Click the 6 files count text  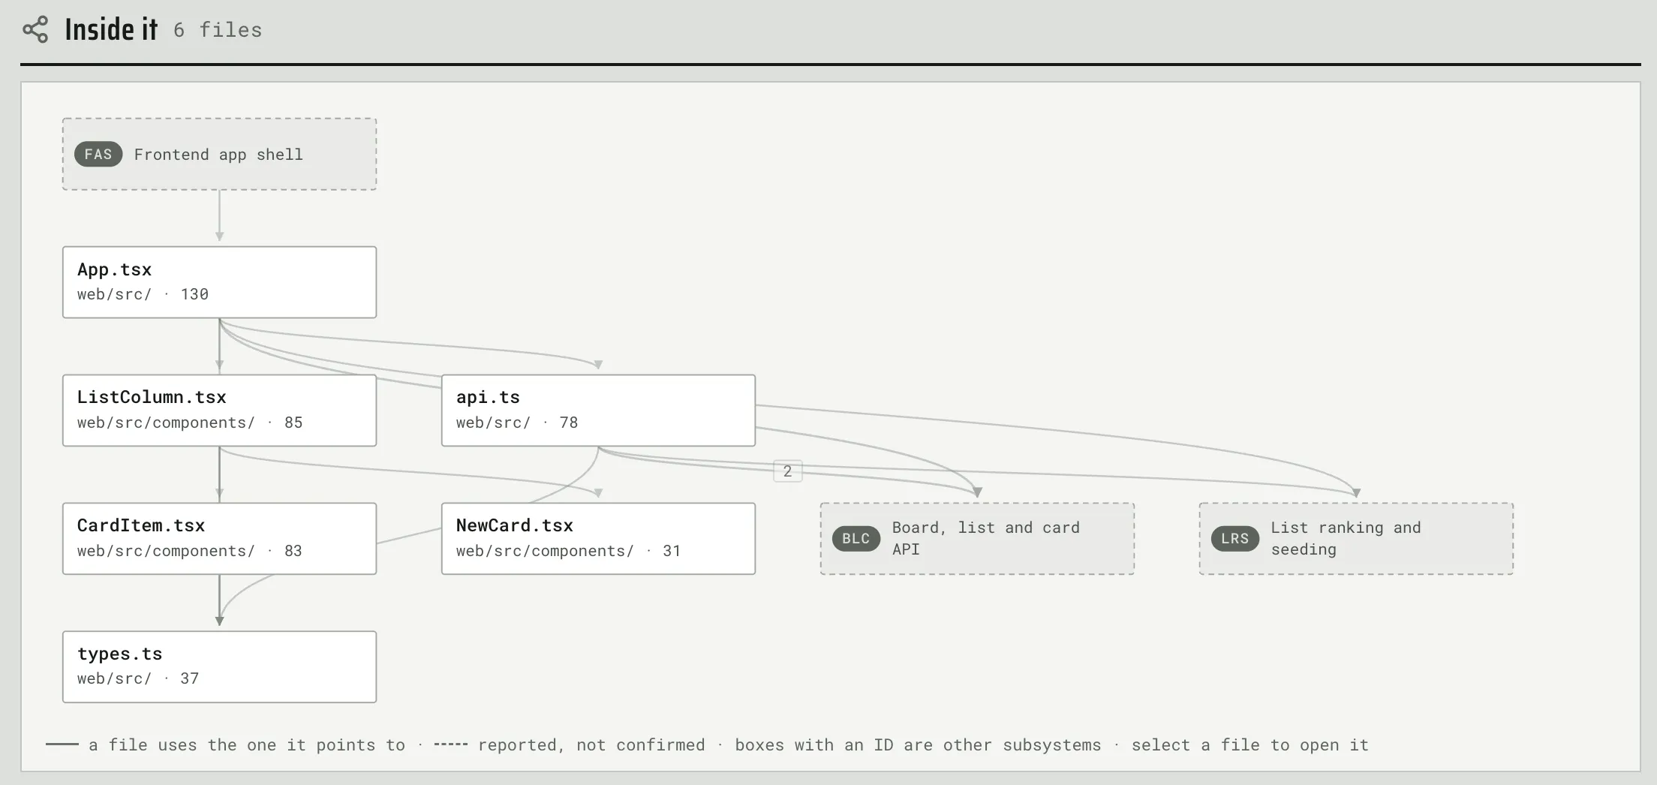tap(218, 30)
